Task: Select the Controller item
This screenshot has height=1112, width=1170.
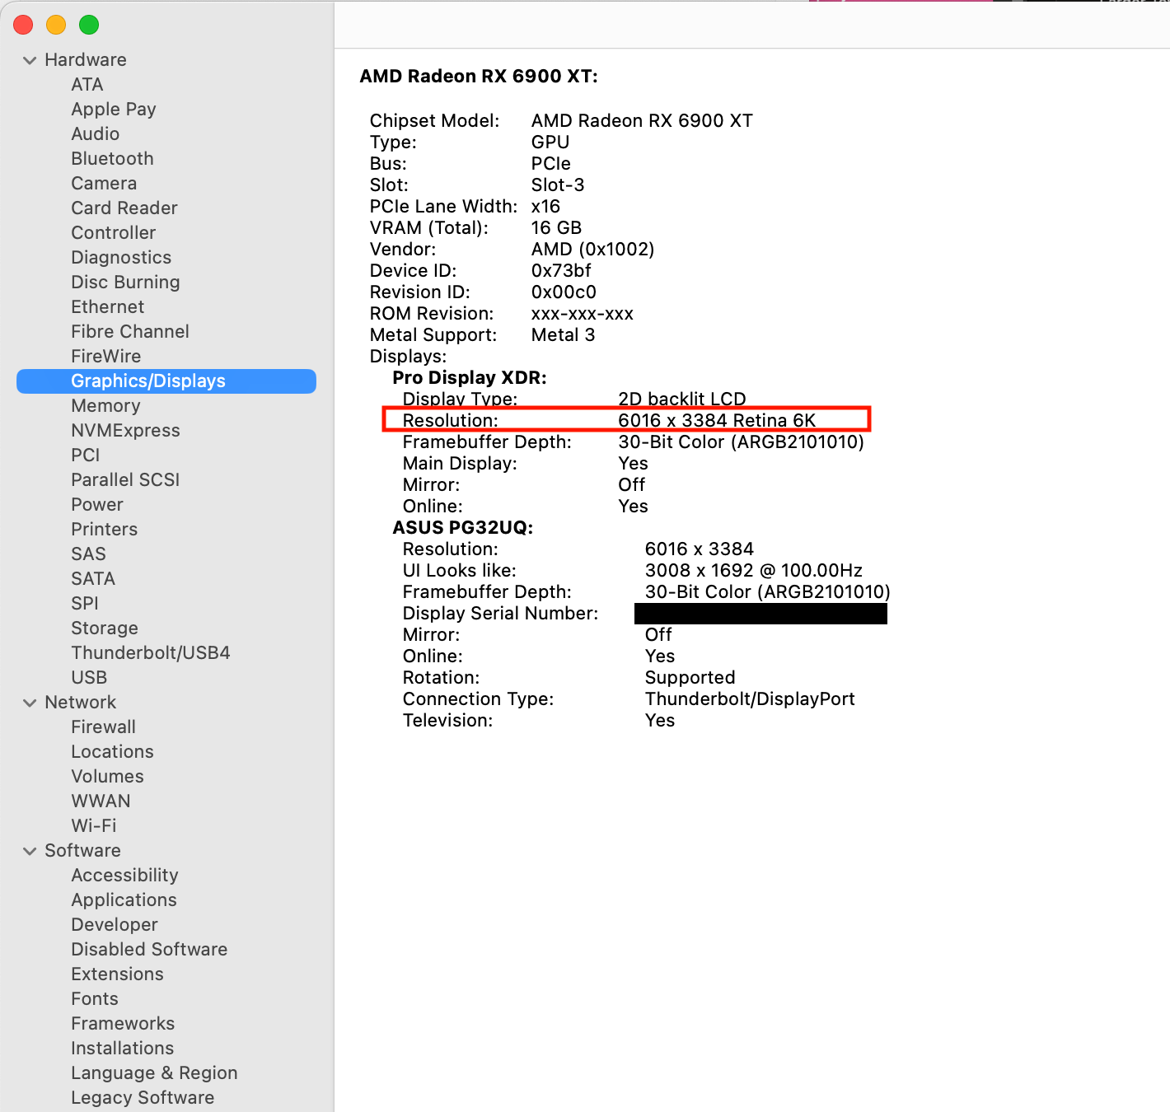Action: point(113,233)
